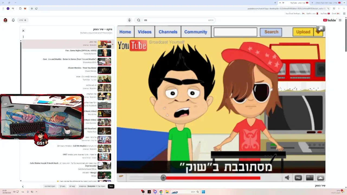Click the Home tab in the video
Image resolution: width=347 pixels, height=195 pixels.
coord(125,32)
